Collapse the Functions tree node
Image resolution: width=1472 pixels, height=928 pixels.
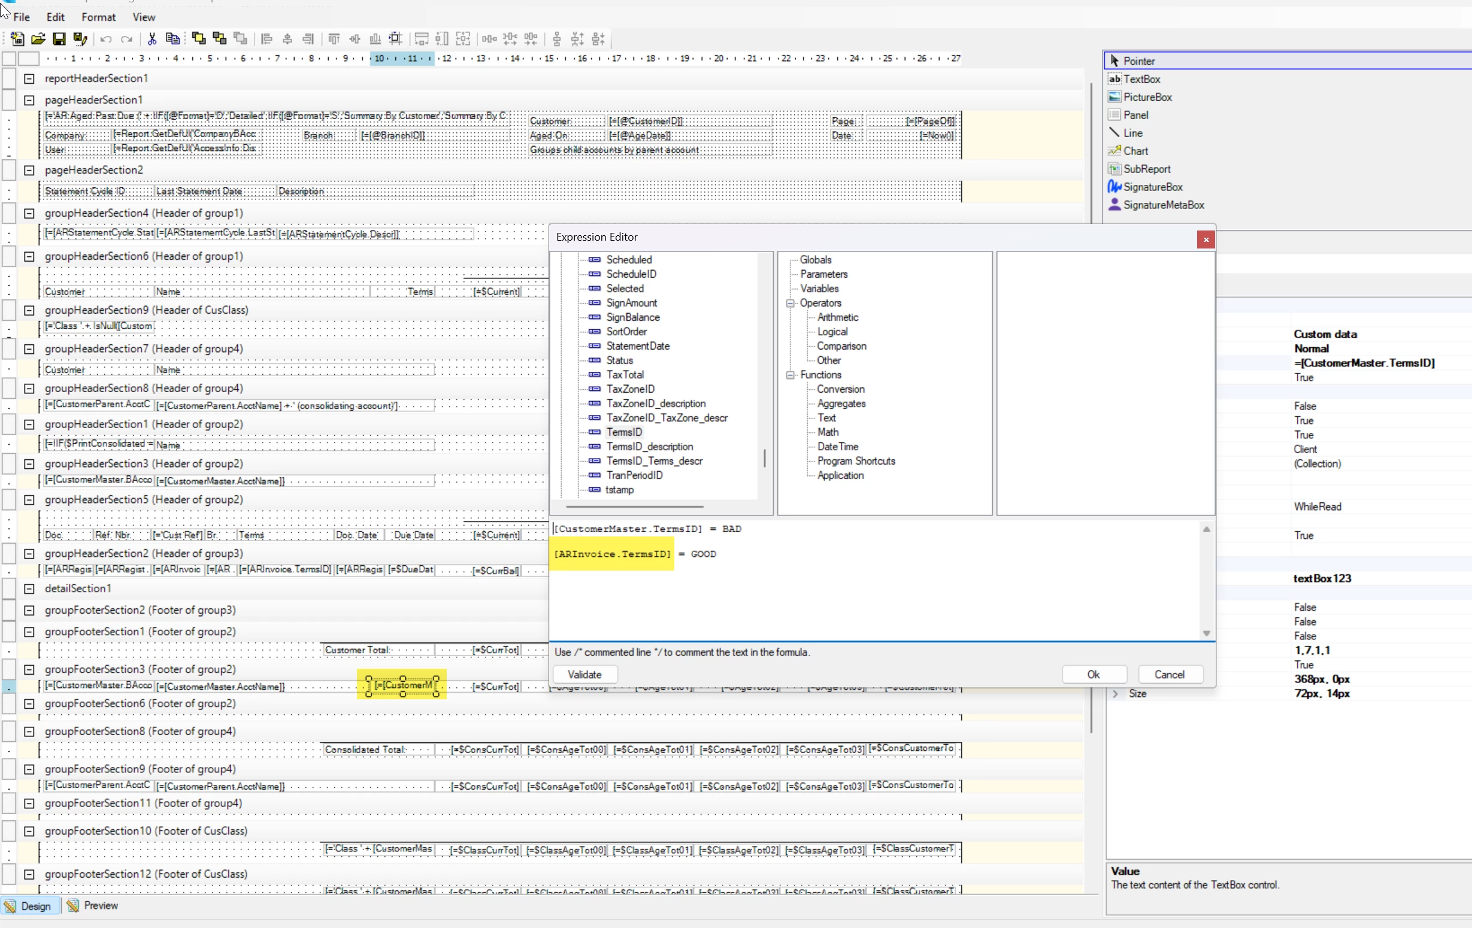[x=790, y=375]
